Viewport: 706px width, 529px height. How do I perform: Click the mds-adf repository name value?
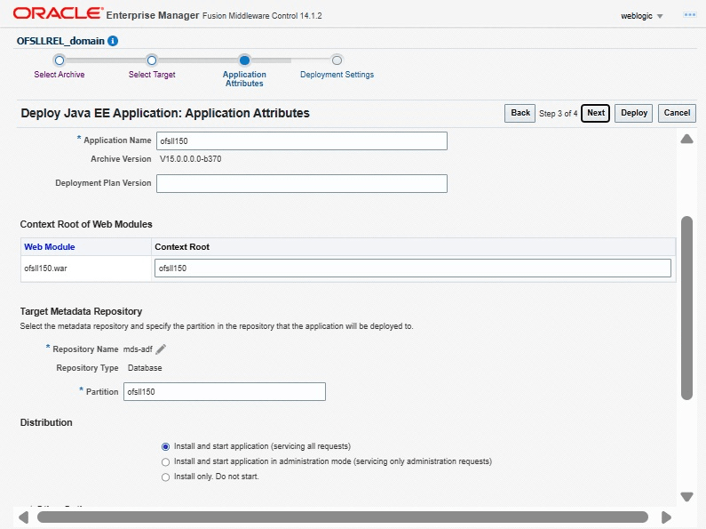(x=138, y=349)
